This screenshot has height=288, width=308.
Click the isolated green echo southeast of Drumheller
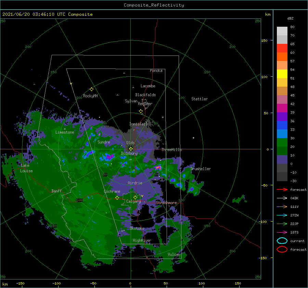pyautogui.click(x=240, y=199)
